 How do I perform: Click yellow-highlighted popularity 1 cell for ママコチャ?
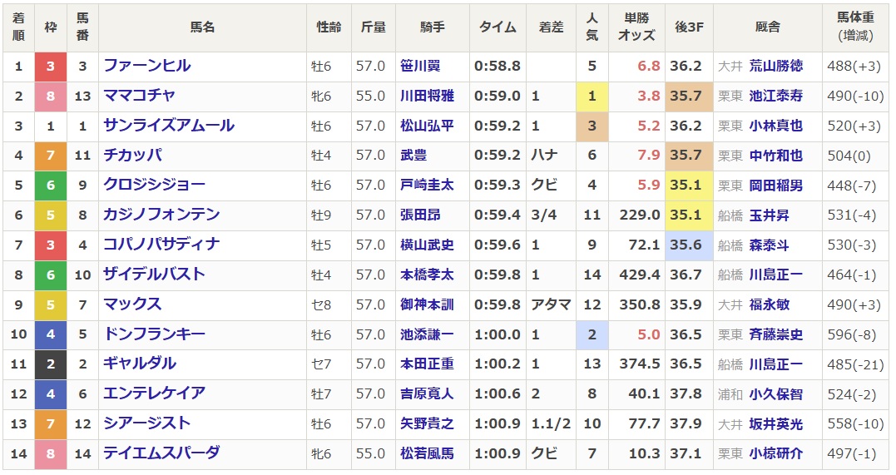(x=592, y=96)
